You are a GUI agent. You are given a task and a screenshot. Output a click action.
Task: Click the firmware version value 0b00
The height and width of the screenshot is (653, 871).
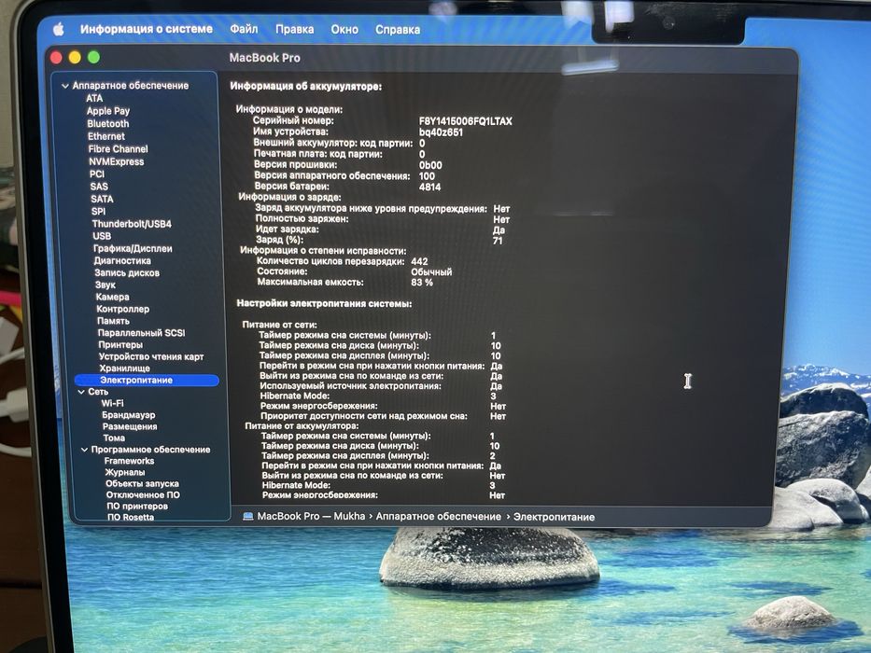[430, 165]
